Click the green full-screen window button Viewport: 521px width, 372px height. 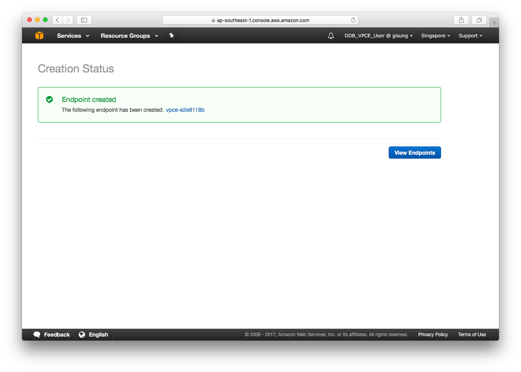45,20
